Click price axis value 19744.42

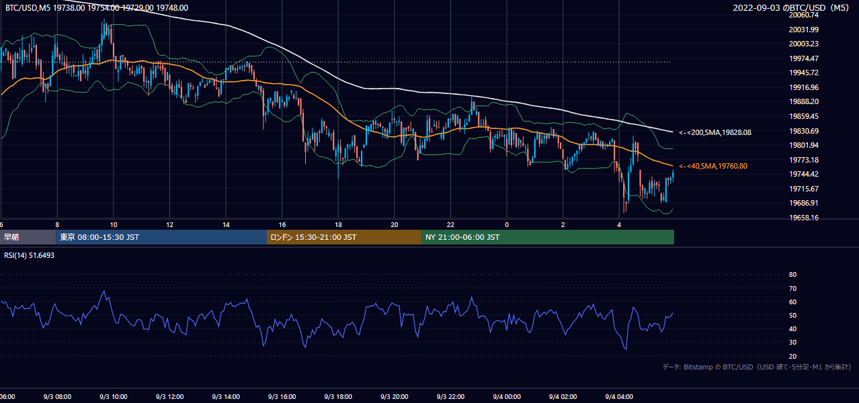click(x=804, y=174)
